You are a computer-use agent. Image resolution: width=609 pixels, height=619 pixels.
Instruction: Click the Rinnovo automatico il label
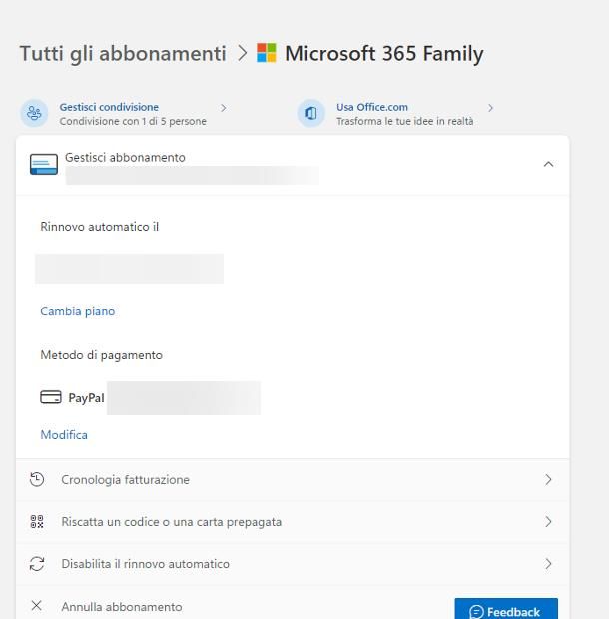100,227
